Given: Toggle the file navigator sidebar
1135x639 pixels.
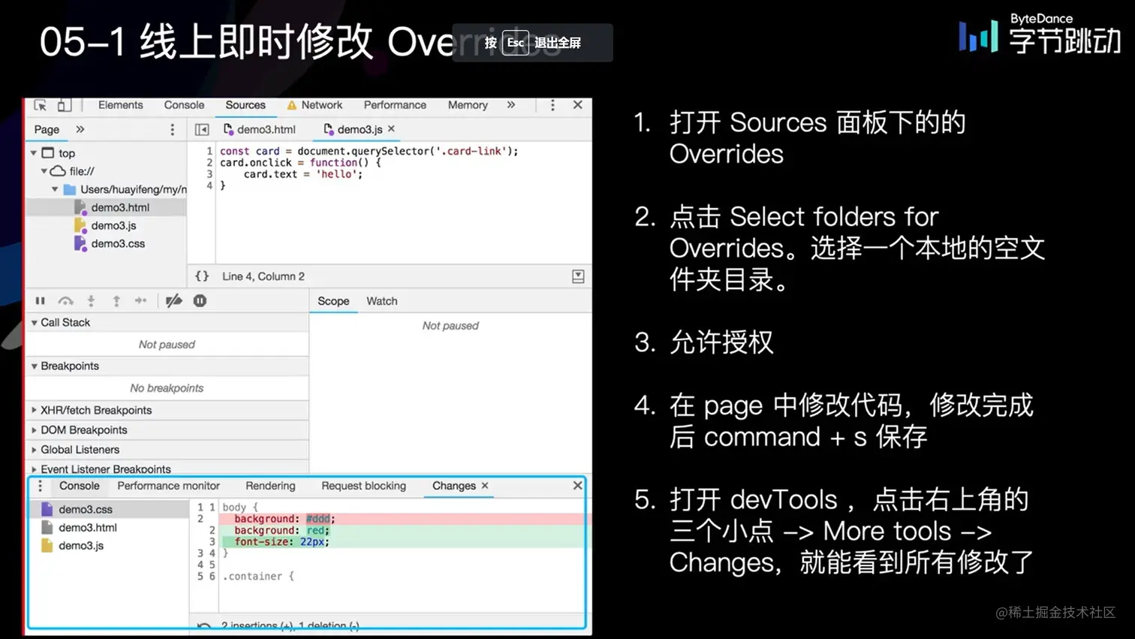Looking at the screenshot, I should (202, 129).
